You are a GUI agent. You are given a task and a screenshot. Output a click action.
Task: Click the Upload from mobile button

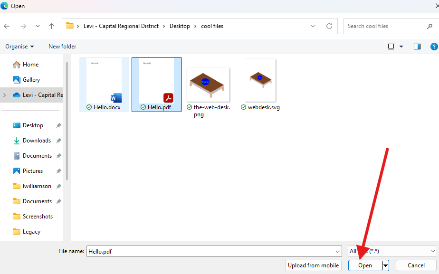tap(313, 265)
